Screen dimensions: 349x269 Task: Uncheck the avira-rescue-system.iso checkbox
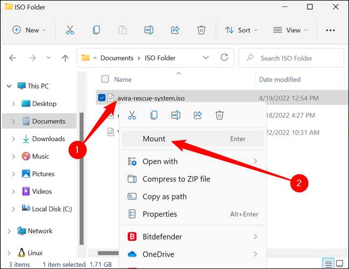point(101,97)
